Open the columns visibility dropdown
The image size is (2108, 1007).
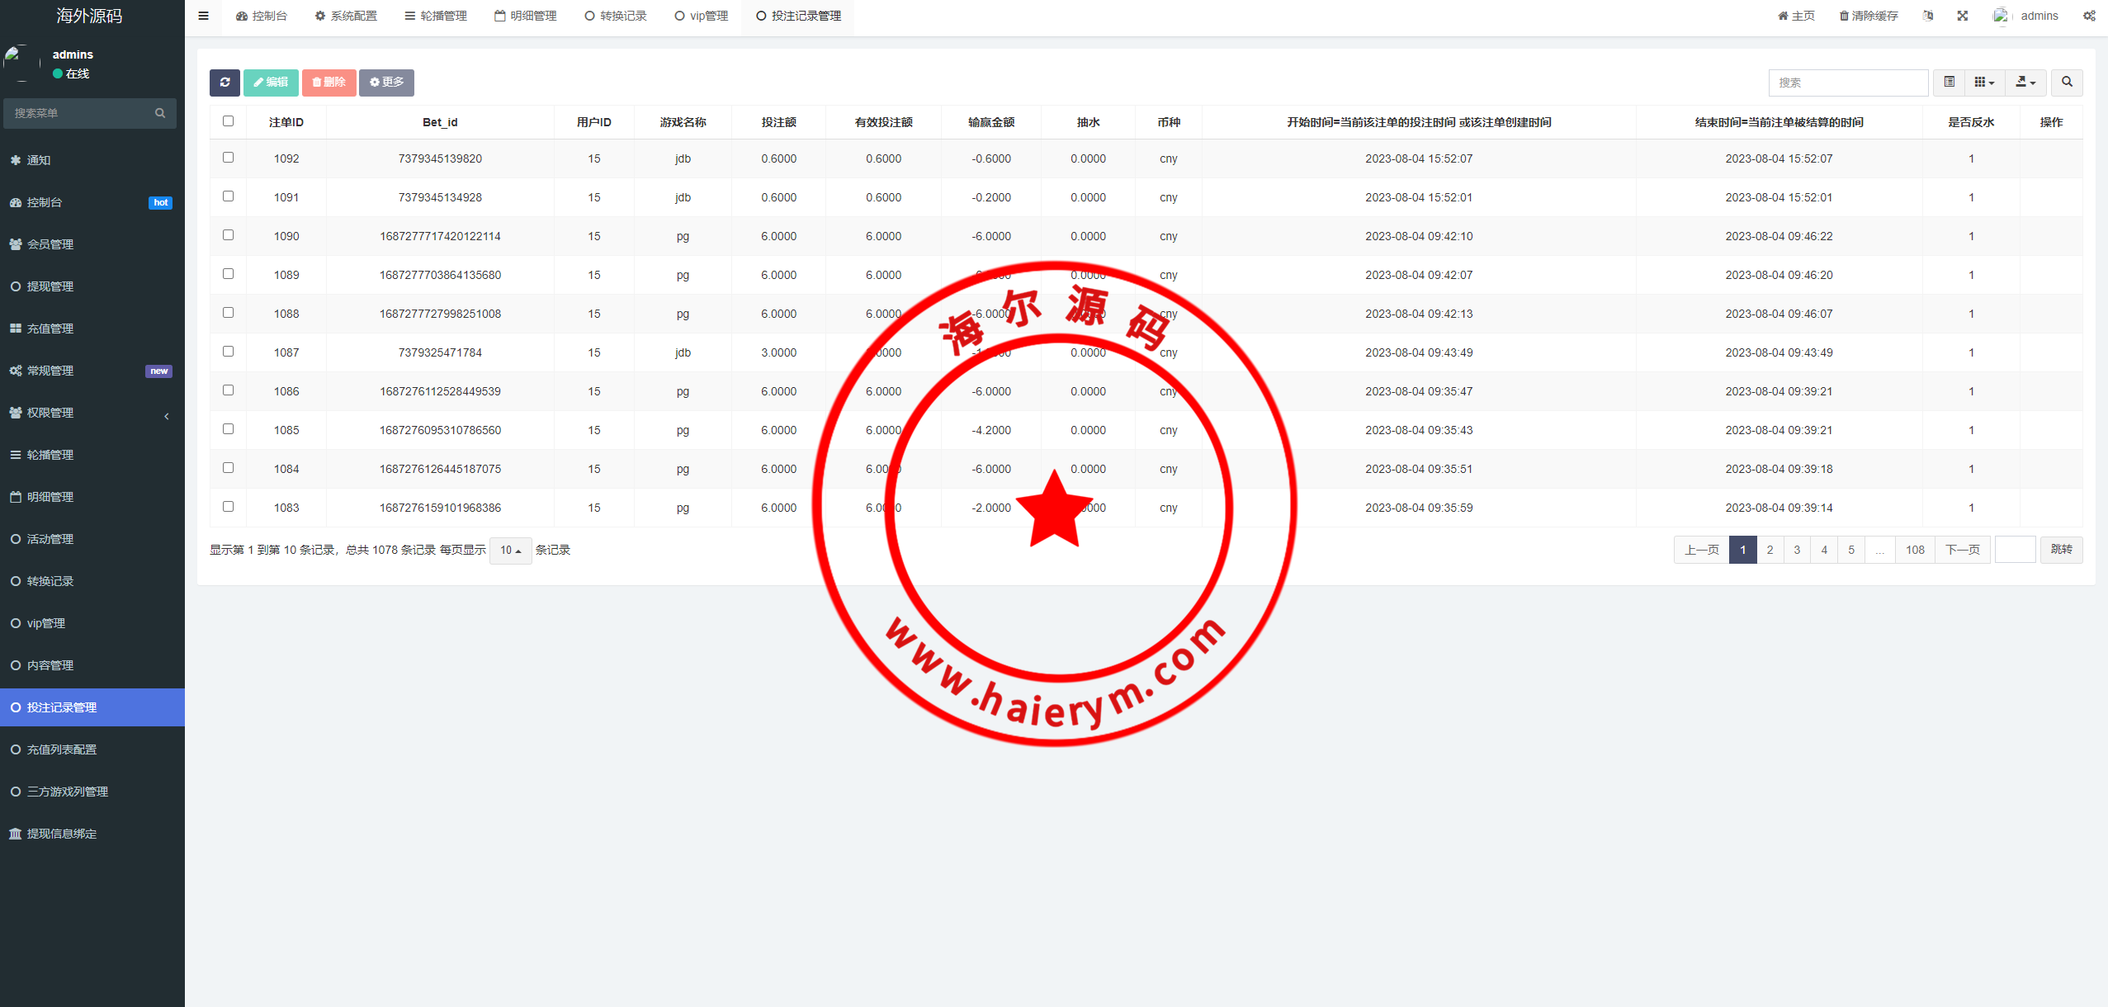pyautogui.click(x=1984, y=83)
